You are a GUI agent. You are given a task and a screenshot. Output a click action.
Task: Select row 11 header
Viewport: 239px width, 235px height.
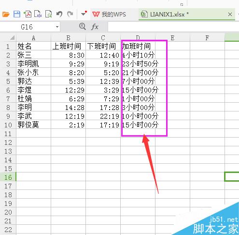click(8, 134)
